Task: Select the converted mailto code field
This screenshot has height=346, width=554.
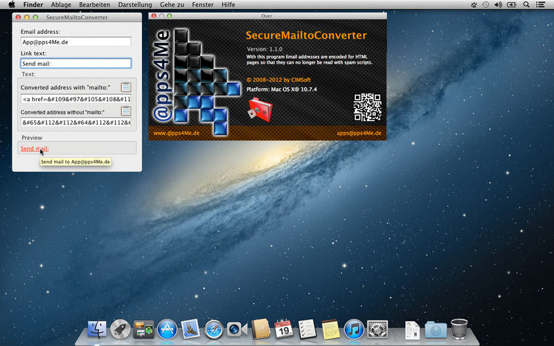Action: tap(75, 99)
